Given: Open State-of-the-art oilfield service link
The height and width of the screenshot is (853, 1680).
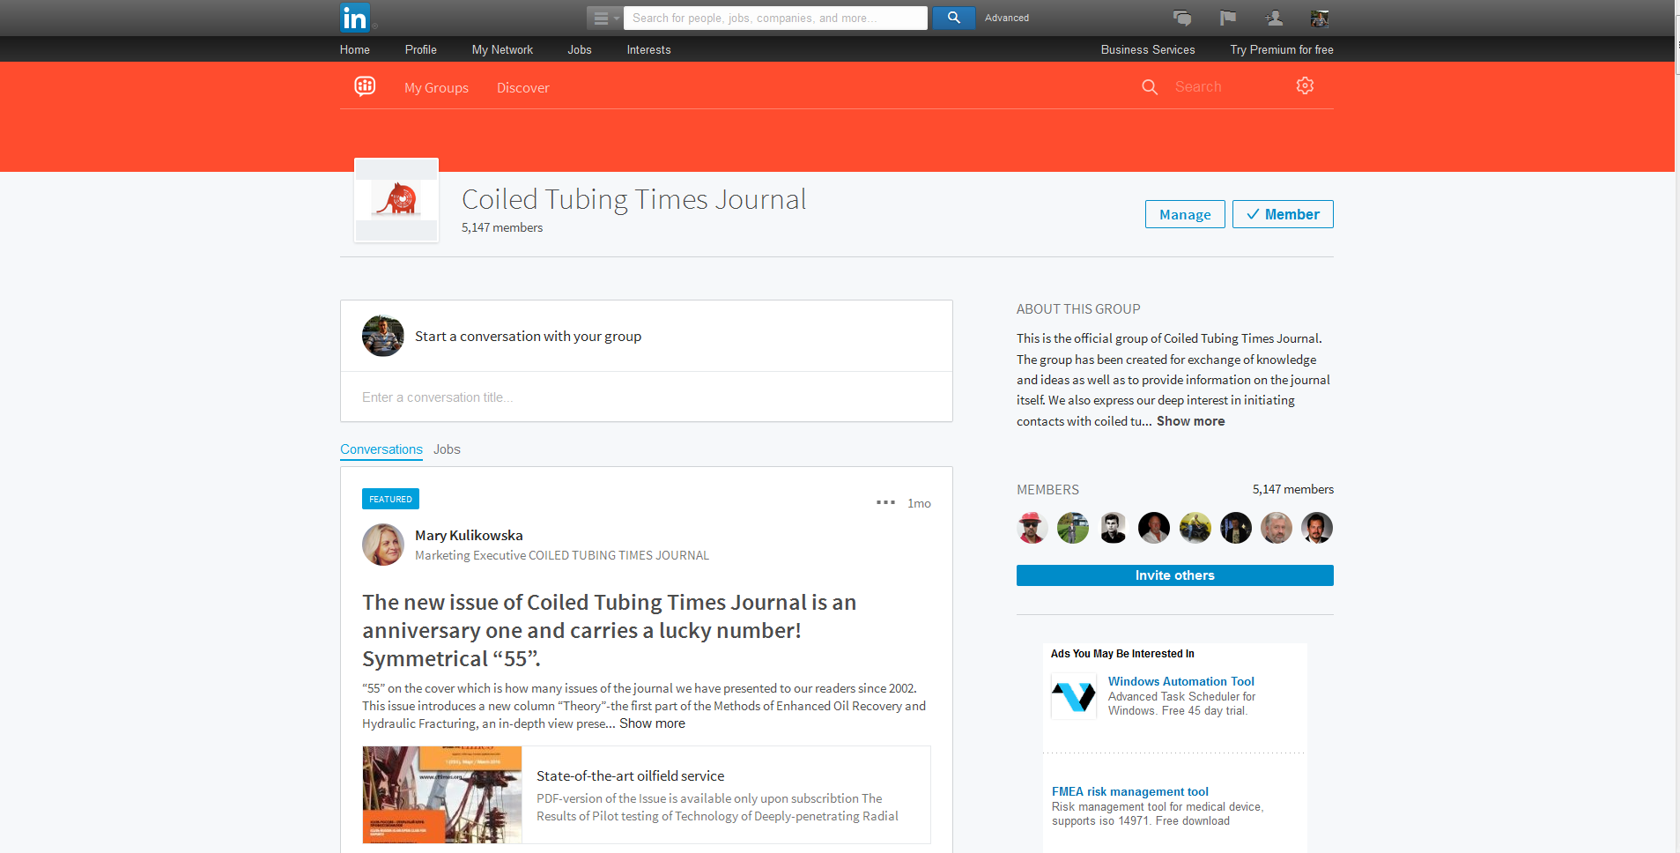Looking at the screenshot, I should [x=630, y=775].
